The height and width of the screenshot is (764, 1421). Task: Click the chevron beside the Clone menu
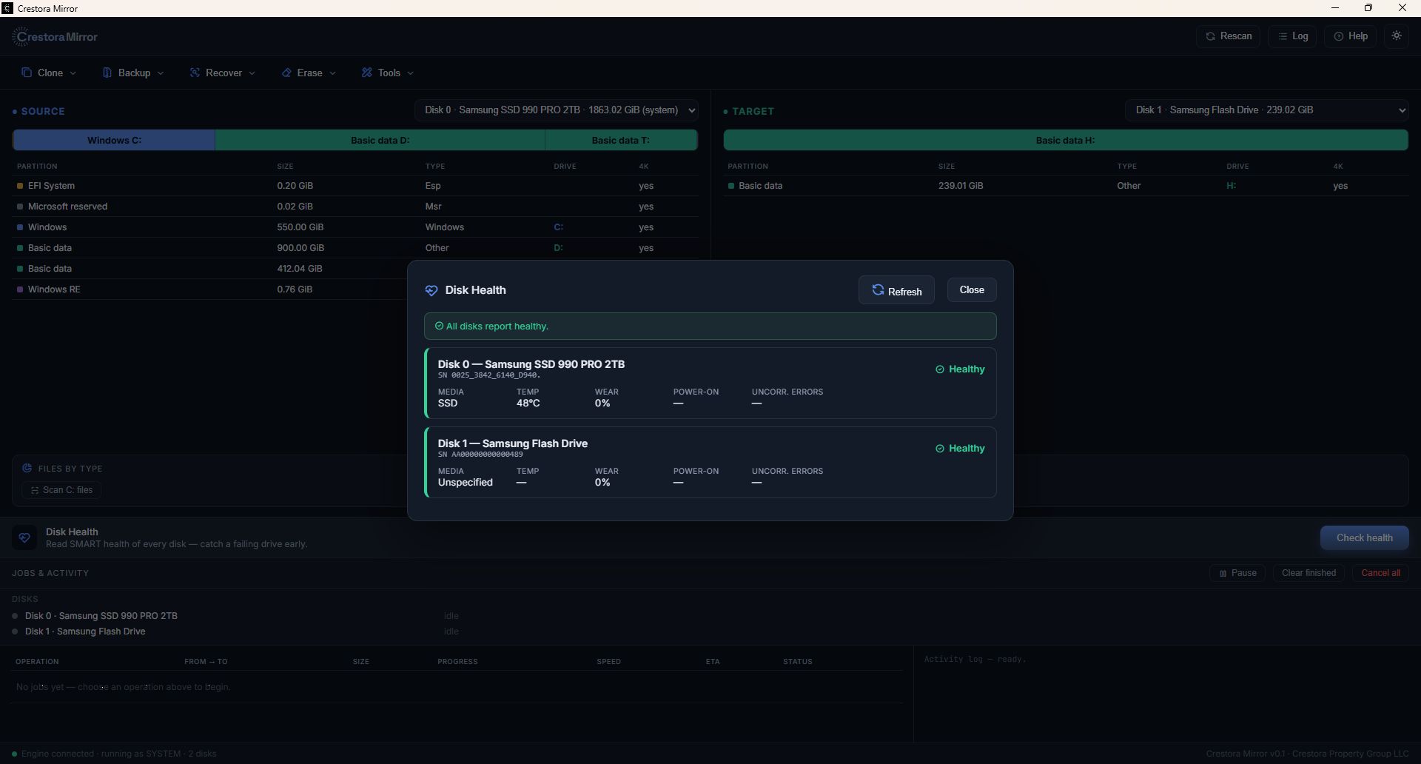pyautogui.click(x=73, y=73)
